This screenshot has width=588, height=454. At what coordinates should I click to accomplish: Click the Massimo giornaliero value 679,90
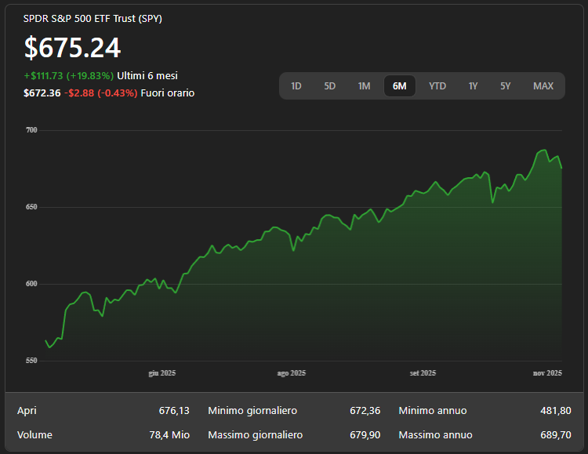coord(365,435)
